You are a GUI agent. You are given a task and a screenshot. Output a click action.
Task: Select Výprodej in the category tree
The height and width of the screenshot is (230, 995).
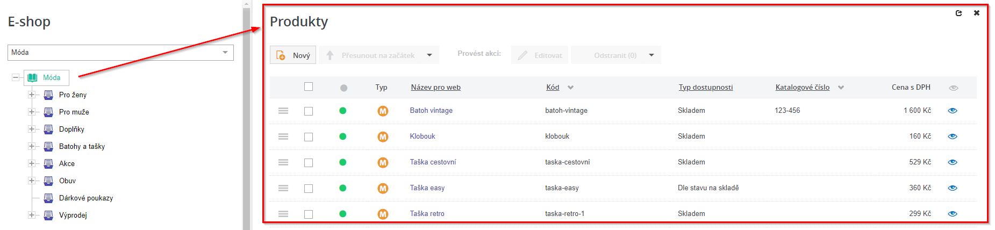[x=73, y=215]
